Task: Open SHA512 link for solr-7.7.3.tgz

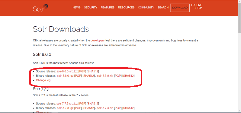Action: [88, 108]
